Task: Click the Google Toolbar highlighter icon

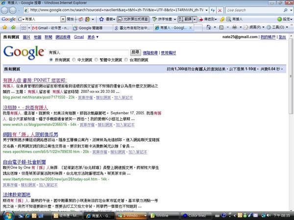Action: tap(222, 19)
